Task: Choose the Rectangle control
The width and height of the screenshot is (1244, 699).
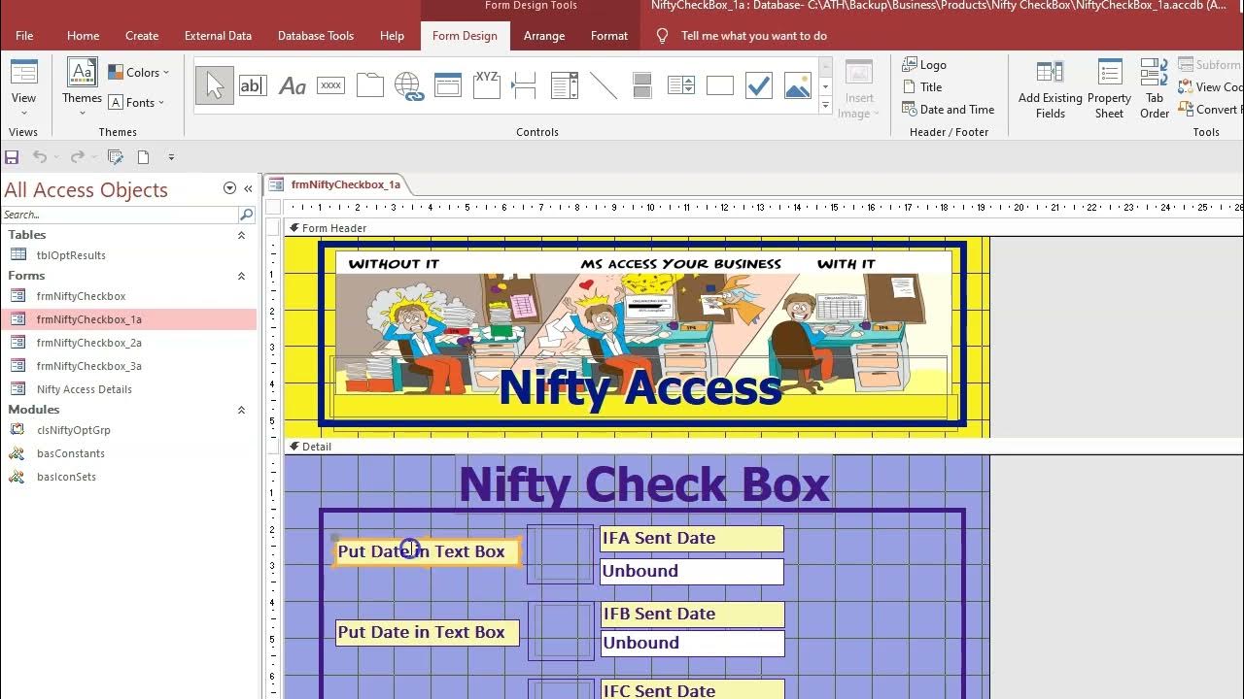Action: pyautogui.click(x=719, y=85)
